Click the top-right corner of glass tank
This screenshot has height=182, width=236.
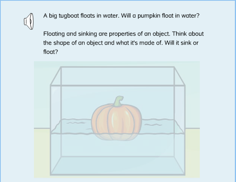pos(174,68)
